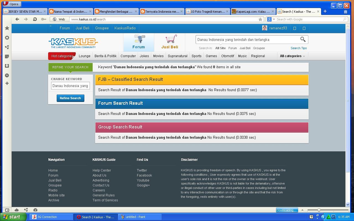354x221 pixels.
Task: Add a new panel with sidebar plus icon
Action: pos(7,83)
